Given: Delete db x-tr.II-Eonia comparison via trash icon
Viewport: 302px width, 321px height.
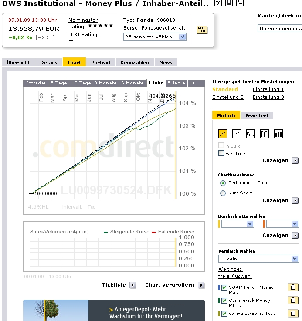Looking at the screenshot, I should click(x=293, y=313).
